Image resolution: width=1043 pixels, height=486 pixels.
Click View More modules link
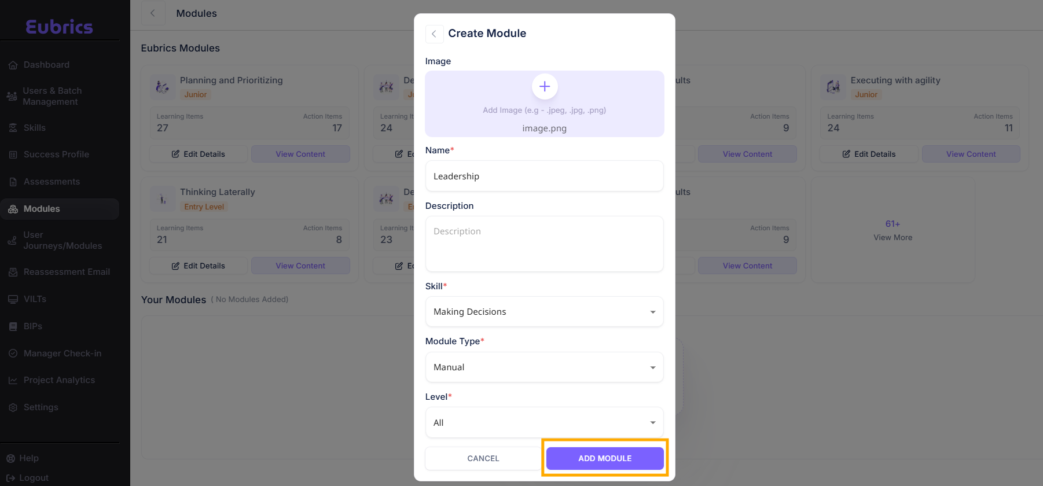pos(893,230)
